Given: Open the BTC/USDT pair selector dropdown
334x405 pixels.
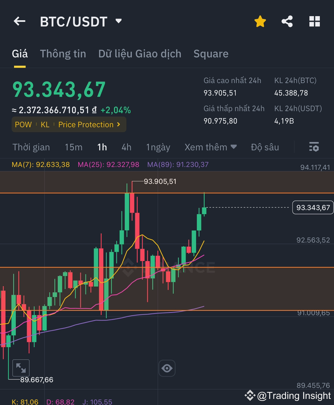Looking at the screenshot, I should (118, 21).
